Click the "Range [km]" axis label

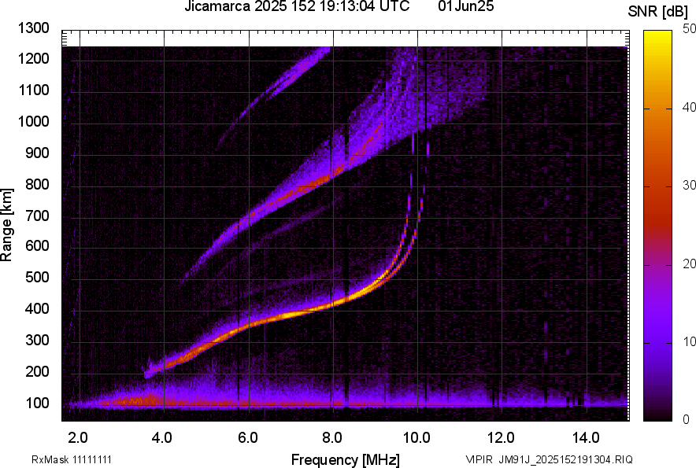pyautogui.click(x=6, y=224)
